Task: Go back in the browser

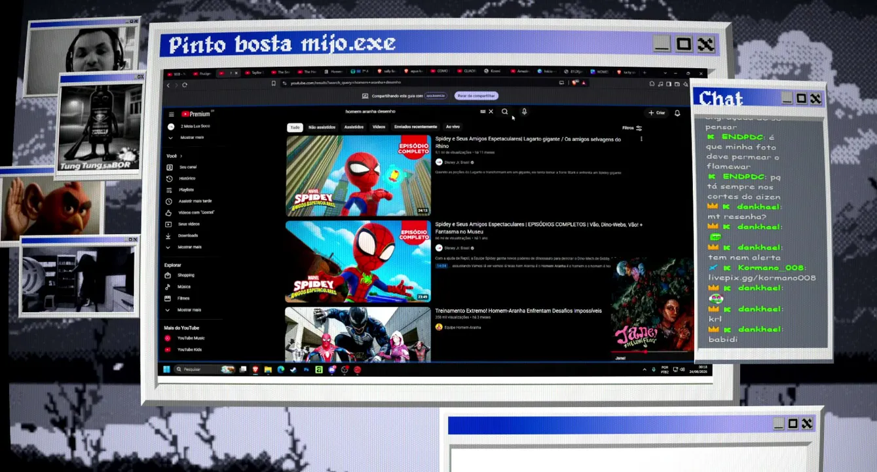Action: coord(168,85)
